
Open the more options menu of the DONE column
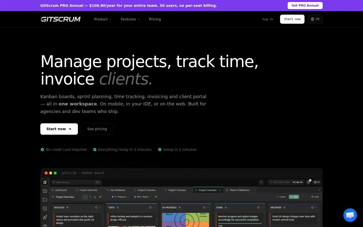(x=262, y=208)
